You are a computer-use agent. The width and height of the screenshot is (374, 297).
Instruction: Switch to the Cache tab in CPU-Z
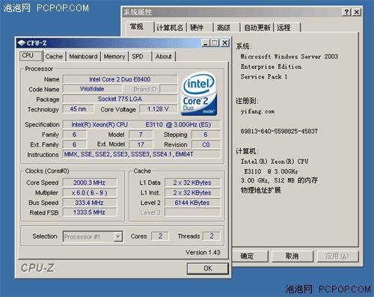(x=54, y=56)
